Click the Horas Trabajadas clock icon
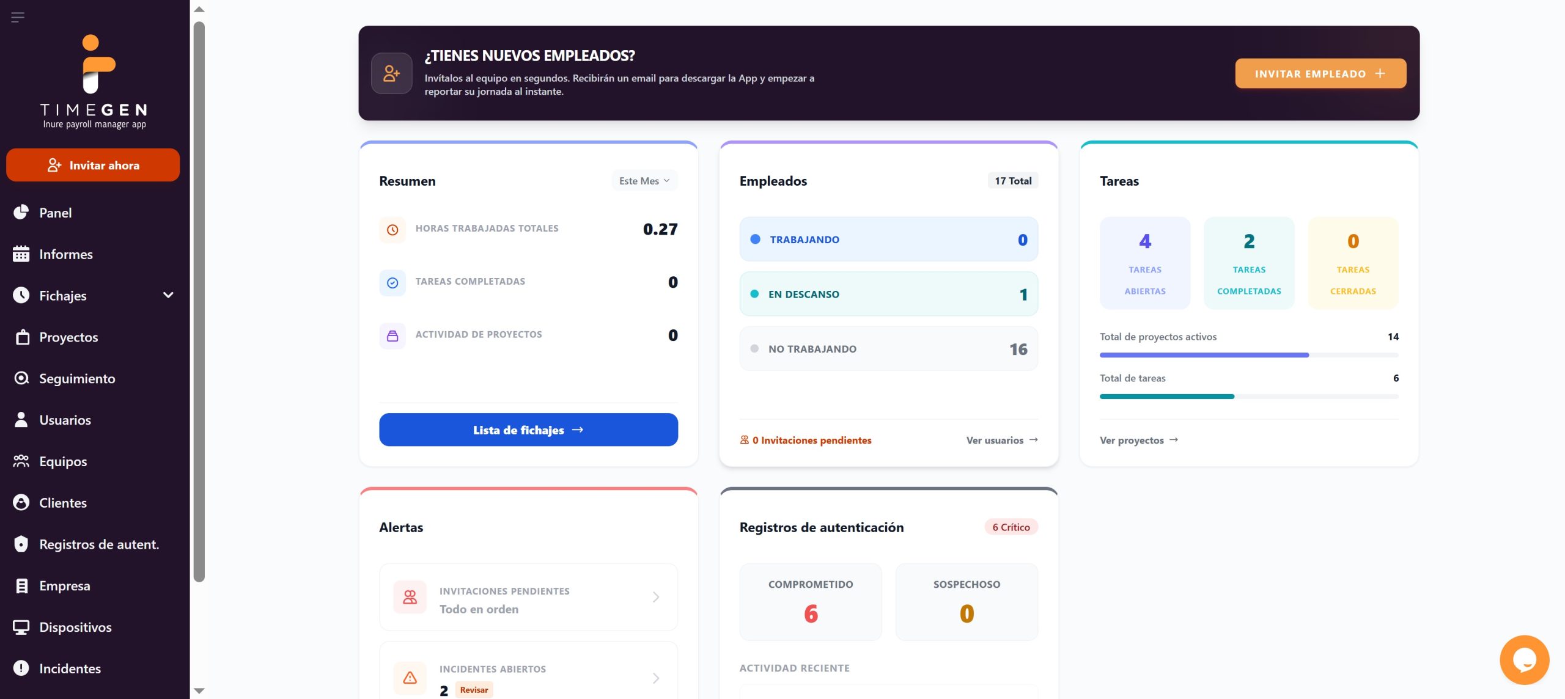The width and height of the screenshot is (1565, 699). coord(392,230)
